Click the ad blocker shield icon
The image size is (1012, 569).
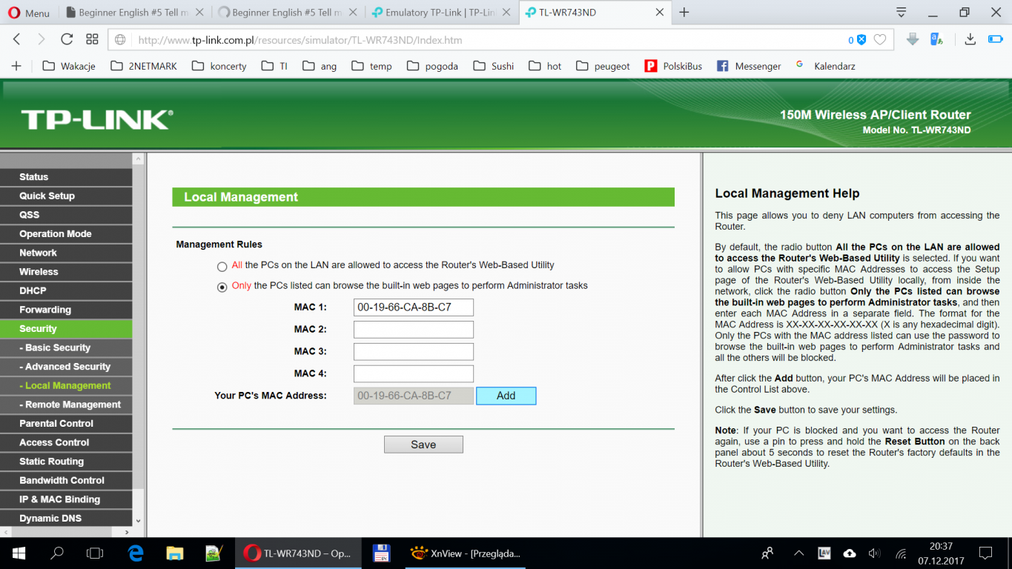(861, 40)
